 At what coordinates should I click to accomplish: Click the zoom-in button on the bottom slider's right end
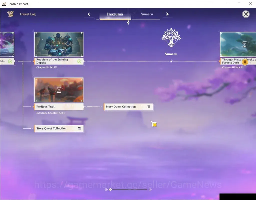[x=150, y=189]
